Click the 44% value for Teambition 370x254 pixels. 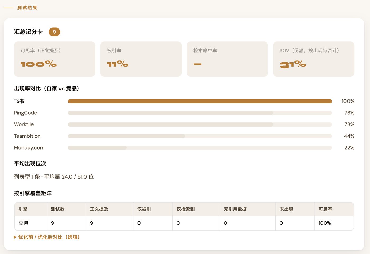(x=349, y=136)
